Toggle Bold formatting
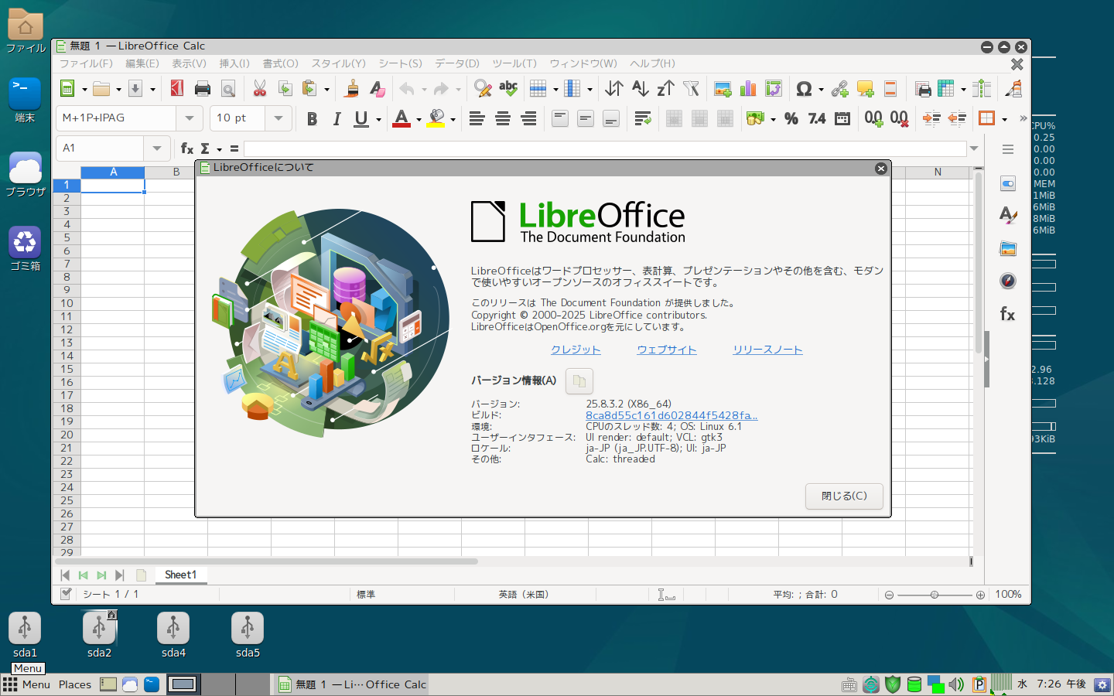 coord(312,118)
